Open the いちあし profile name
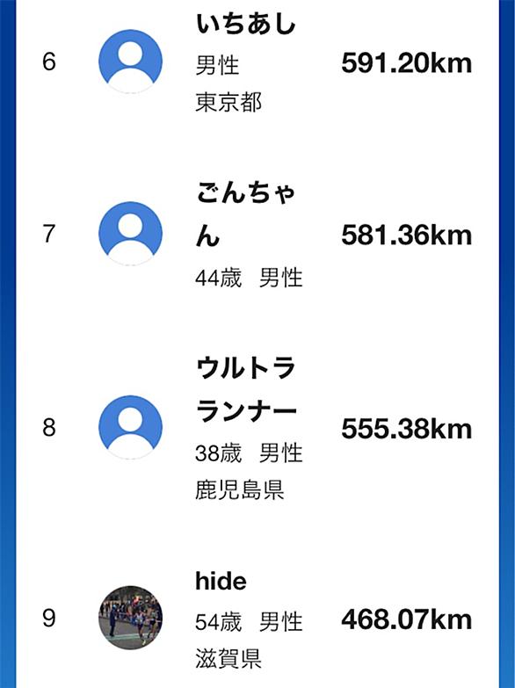Image resolution: width=515 pixels, height=688 pixels. click(246, 25)
